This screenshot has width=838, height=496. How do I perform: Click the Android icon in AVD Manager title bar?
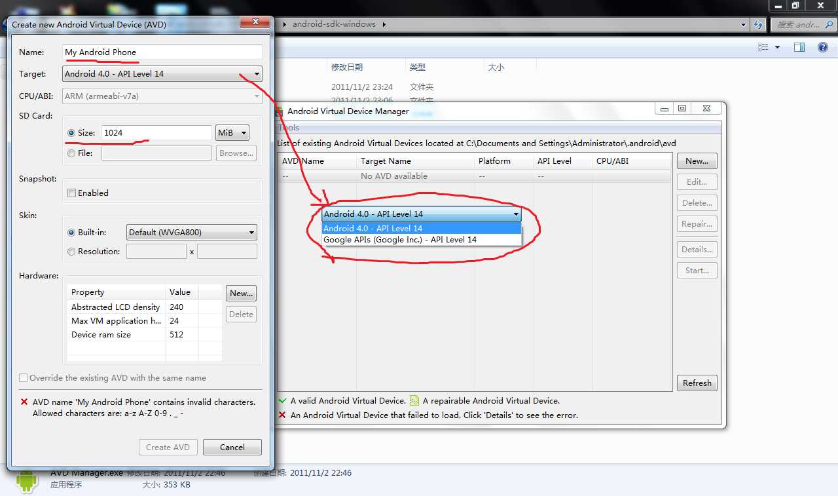[x=280, y=111]
